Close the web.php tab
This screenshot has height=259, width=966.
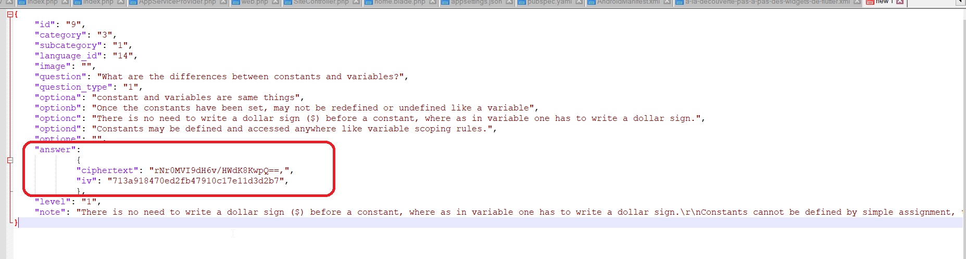click(x=275, y=2)
